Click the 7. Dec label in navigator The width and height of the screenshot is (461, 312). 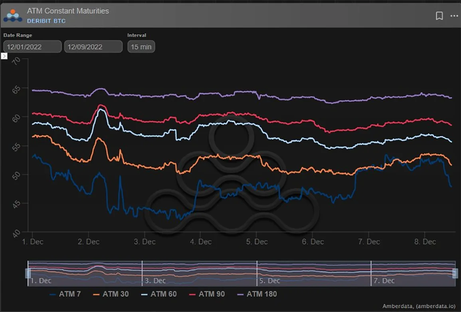pos(384,281)
